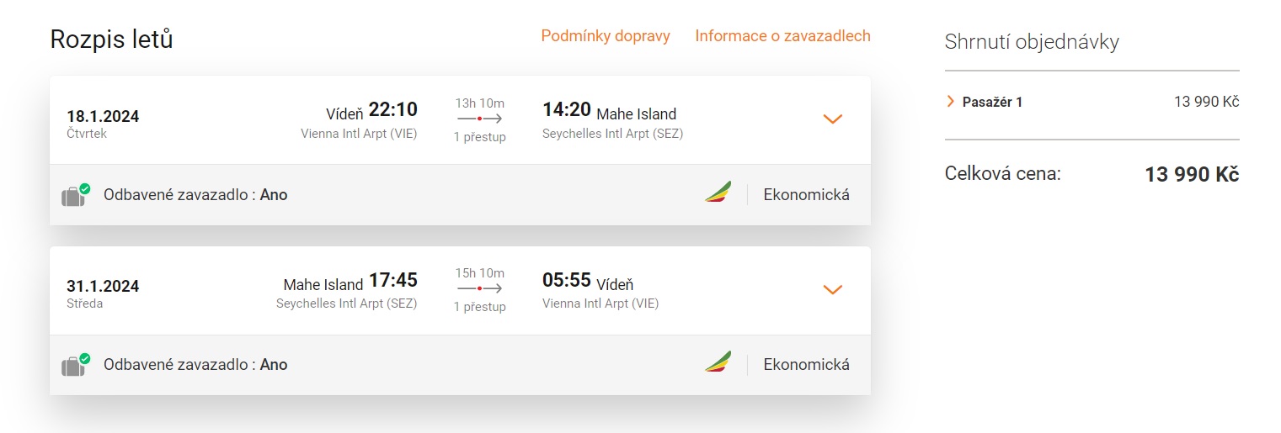Click return '1 přestup' stopover text
The height and width of the screenshot is (433, 1281).
pos(480,307)
